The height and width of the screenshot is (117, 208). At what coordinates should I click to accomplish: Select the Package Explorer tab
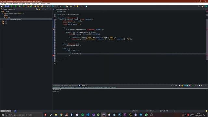click(x=8, y=9)
